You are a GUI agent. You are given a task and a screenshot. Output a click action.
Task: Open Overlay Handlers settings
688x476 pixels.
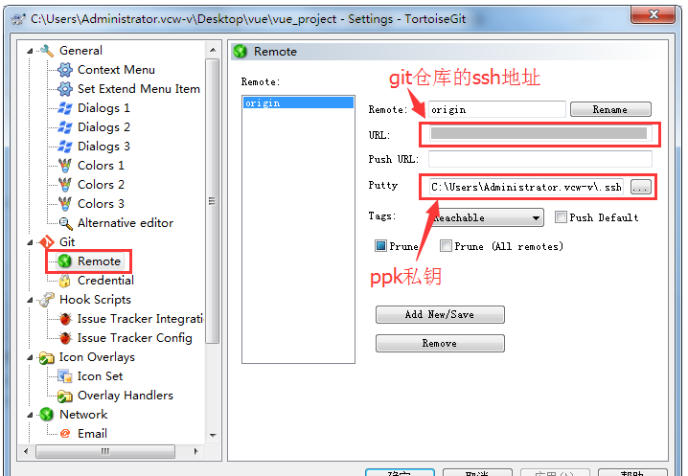click(126, 396)
